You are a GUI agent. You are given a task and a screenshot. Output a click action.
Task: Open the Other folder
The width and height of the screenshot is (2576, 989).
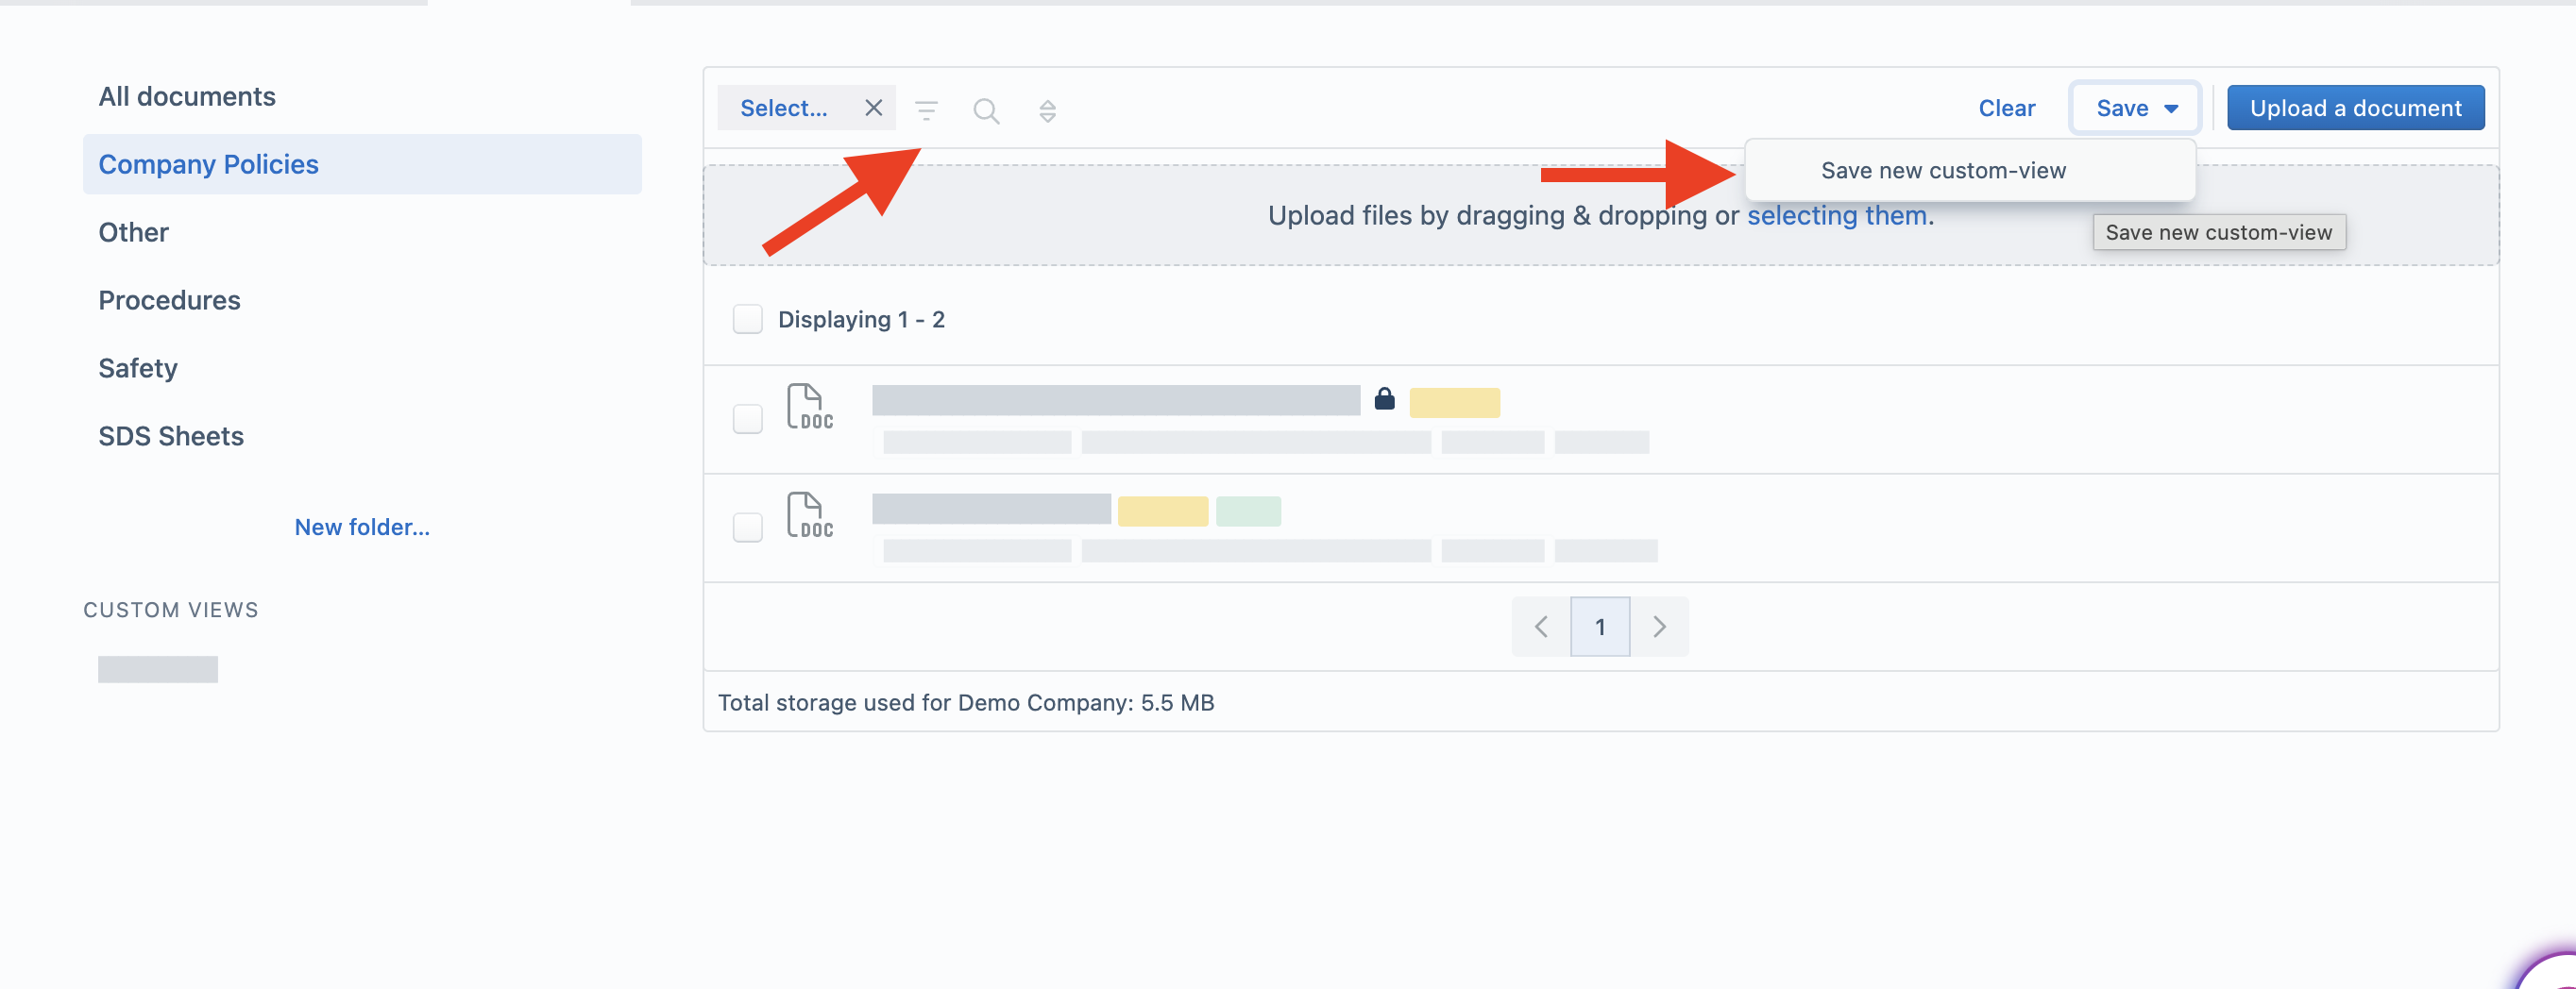133,232
